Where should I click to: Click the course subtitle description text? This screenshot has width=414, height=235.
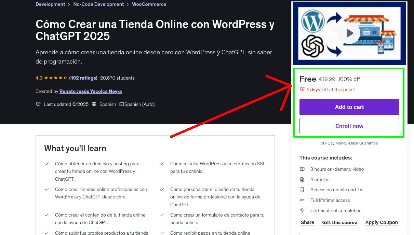pyautogui.click(x=154, y=57)
